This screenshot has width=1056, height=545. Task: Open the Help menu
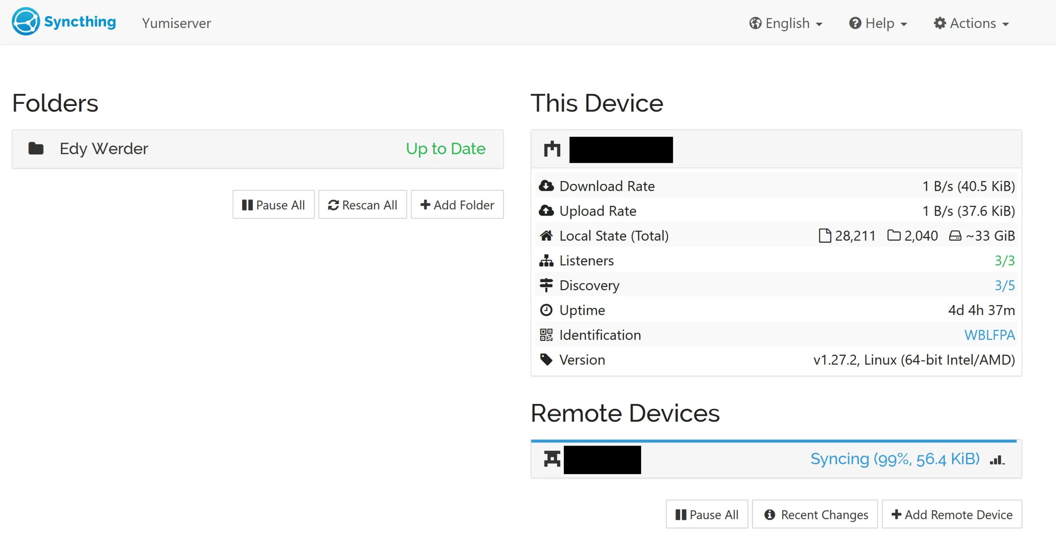(878, 23)
